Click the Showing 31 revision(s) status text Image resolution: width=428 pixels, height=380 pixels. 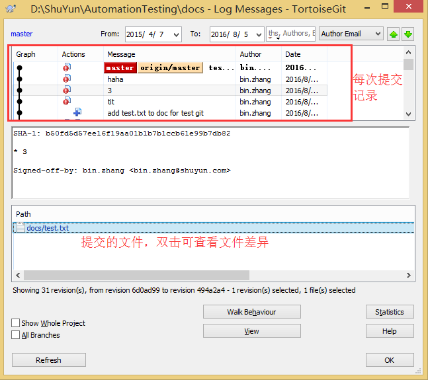[x=184, y=290]
